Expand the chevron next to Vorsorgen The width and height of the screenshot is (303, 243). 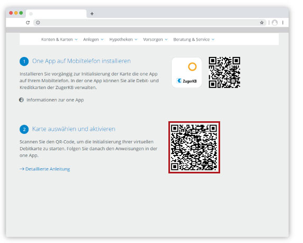(x=166, y=40)
